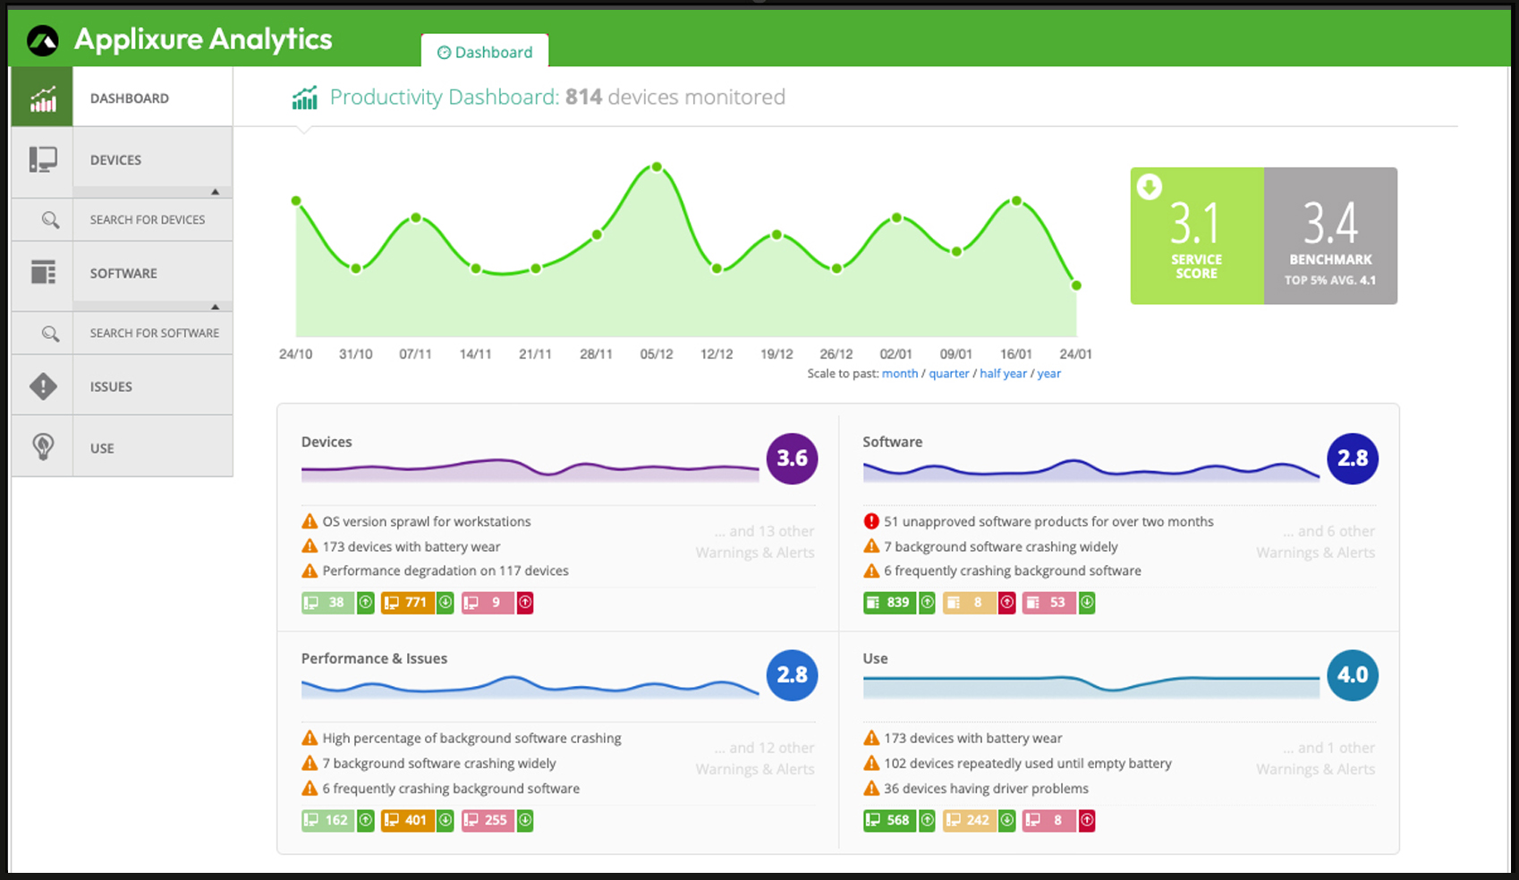Collapse the Devices submenu arrow
1519x880 pixels.
coord(215,190)
